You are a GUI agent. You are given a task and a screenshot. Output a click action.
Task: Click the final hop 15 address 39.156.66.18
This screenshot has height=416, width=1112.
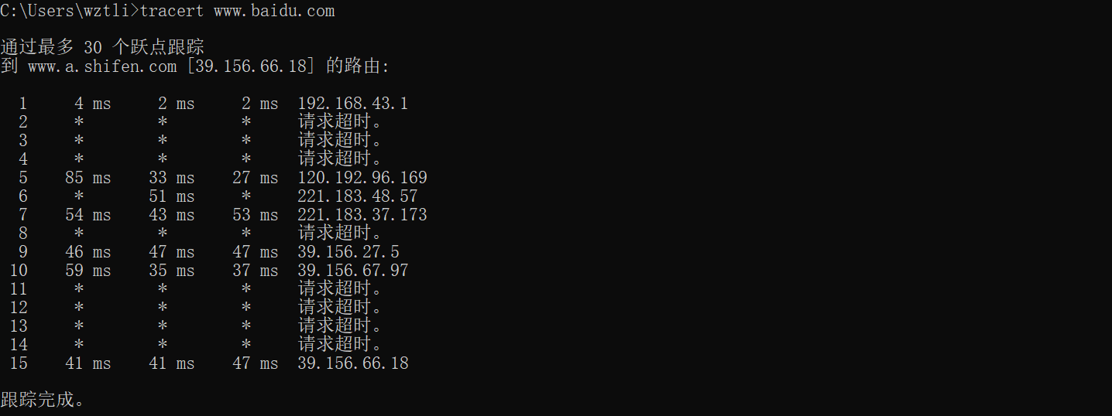(352, 363)
